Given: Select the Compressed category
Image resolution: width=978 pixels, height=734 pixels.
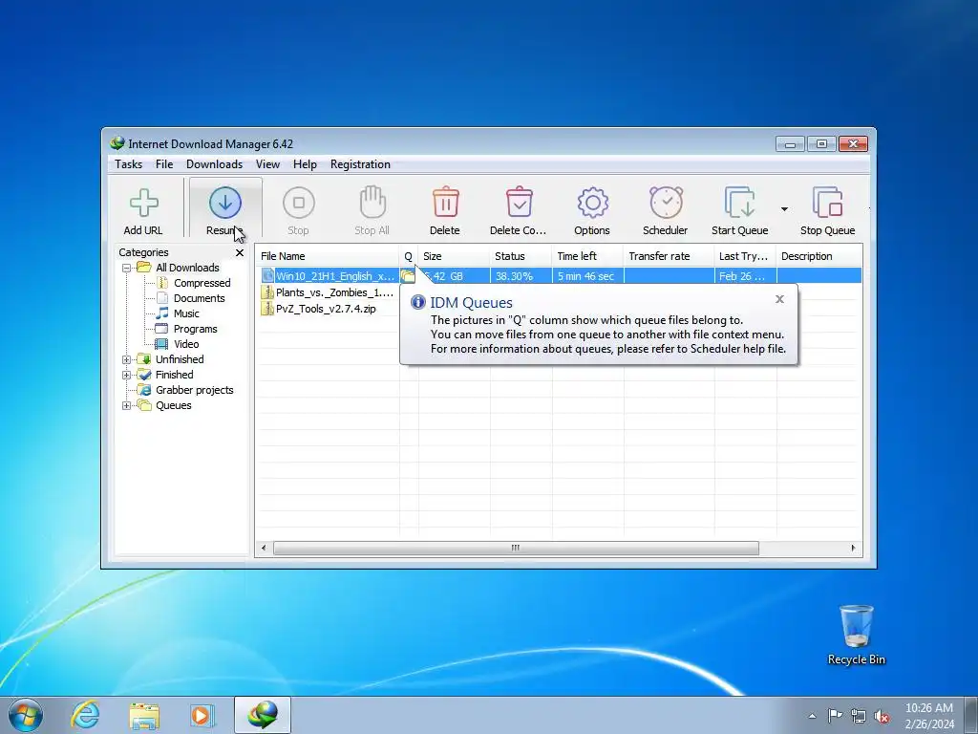Looking at the screenshot, I should 202,283.
